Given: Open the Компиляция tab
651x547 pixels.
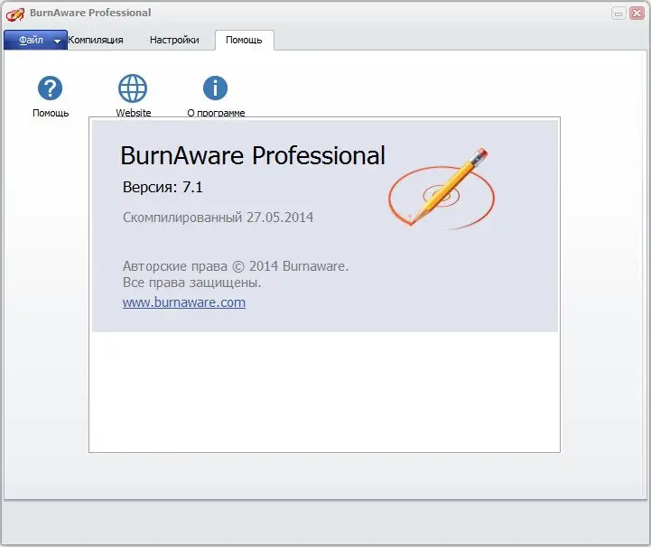Looking at the screenshot, I should point(96,40).
